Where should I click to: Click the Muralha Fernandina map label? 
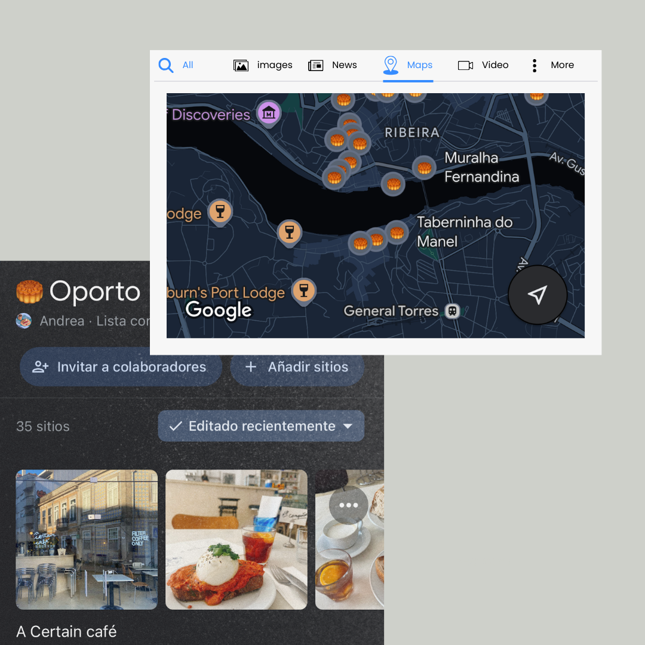click(482, 167)
